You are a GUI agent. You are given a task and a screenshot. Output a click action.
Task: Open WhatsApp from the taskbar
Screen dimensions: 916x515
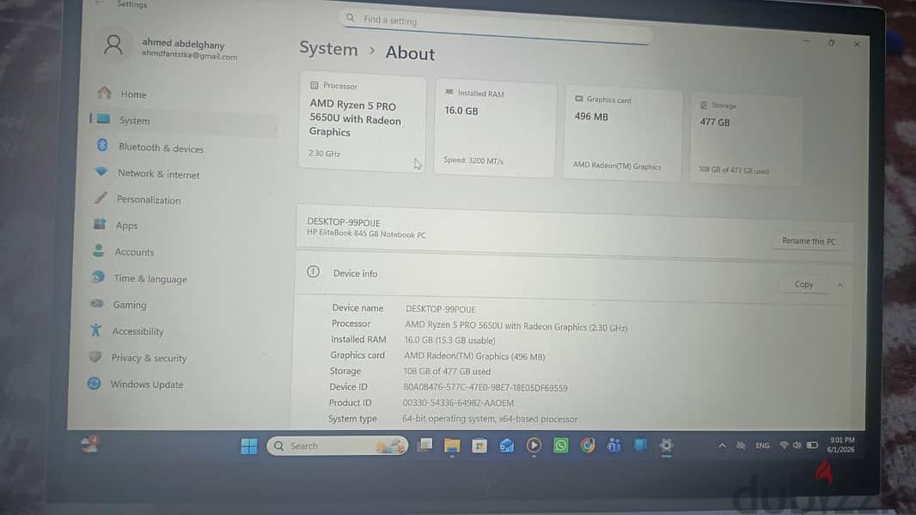(560, 446)
